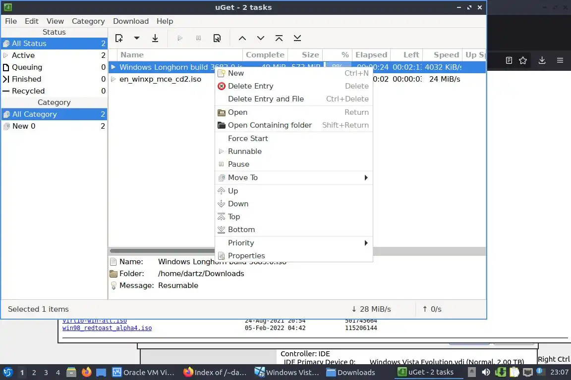Choose Down from the context menu
Viewport: 571px width, 380px height.
[x=294, y=204]
